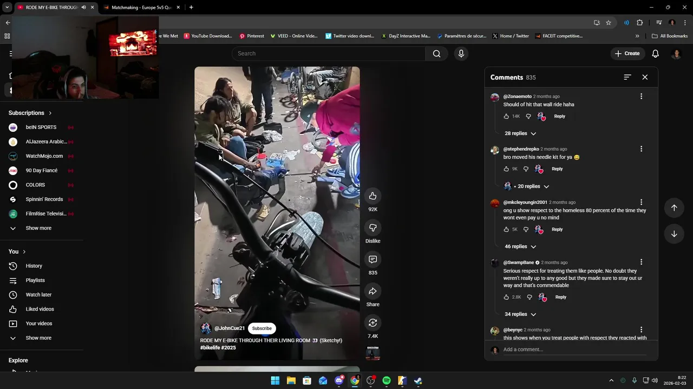Open the sound thumbnail below remix
Screen dimensions: 693x389
point(372,353)
